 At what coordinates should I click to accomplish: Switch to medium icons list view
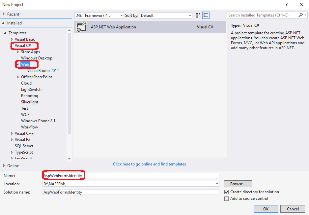(x=206, y=15)
